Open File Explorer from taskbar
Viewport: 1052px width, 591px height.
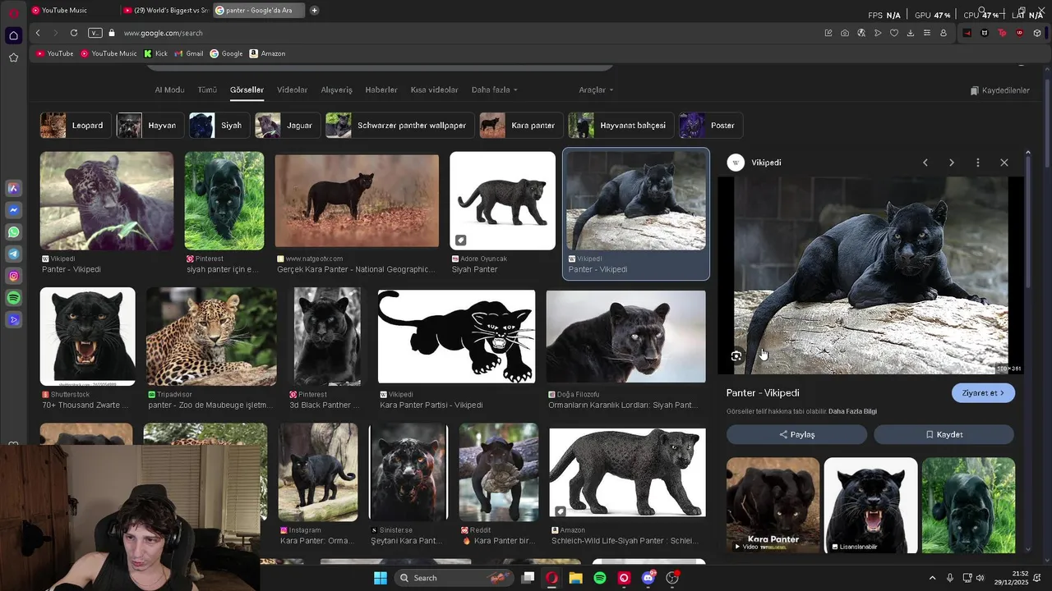pos(576,578)
